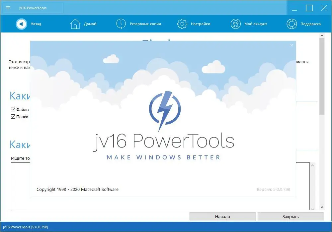Image resolution: width=332 pixels, height=232 pixels.
Task: Click the Назад circular back arrow icon
Action: (21, 24)
